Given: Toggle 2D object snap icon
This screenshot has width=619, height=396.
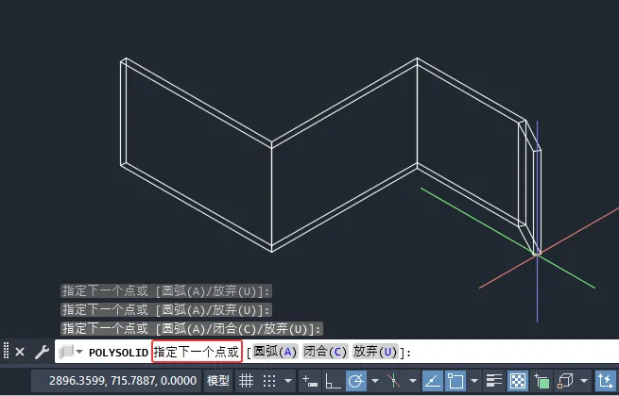Looking at the screenshot, I should [456, 381].
